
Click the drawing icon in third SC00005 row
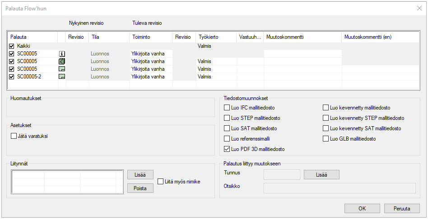point(62,69)
